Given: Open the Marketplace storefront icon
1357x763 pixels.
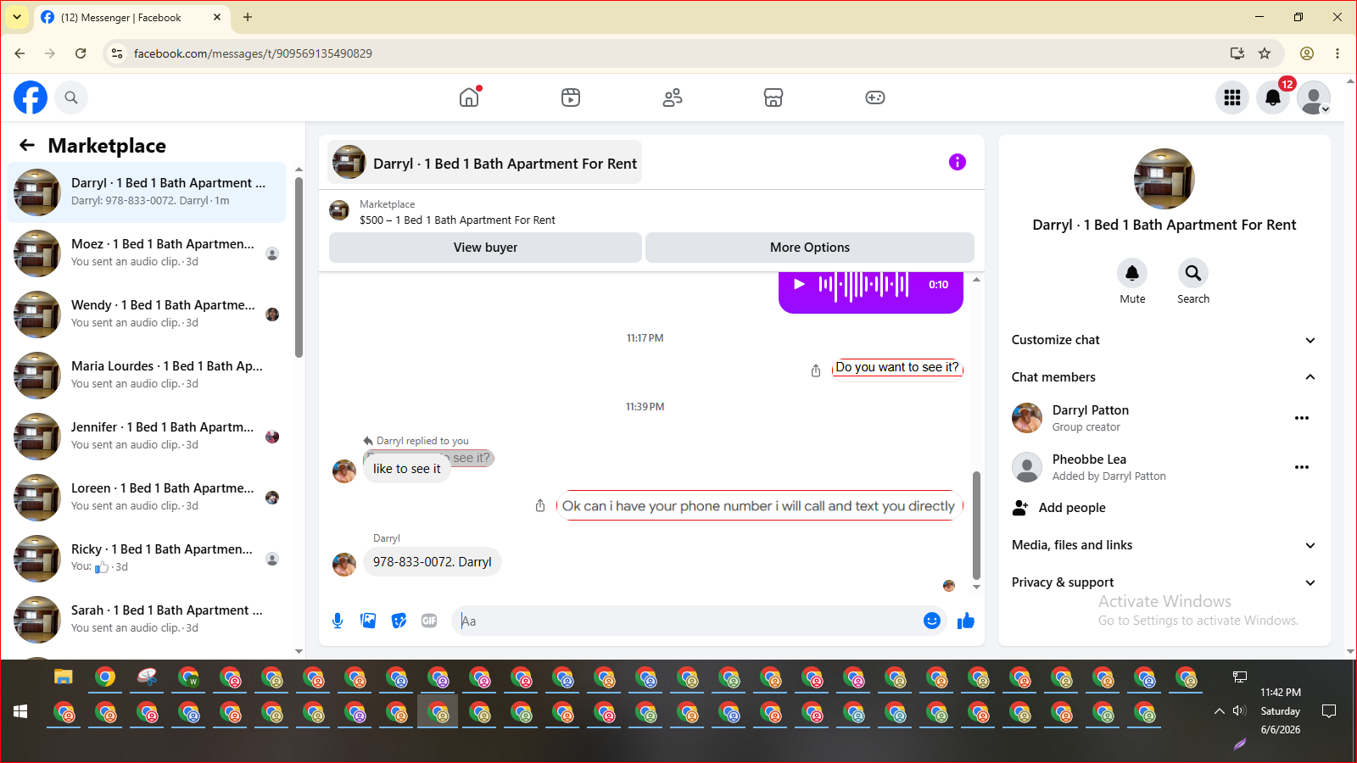Looking at the screenshot, I should (773, 97).
